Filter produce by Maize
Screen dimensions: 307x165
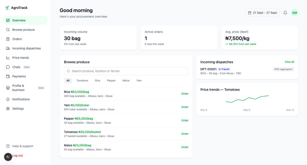[x=126, y=80]
